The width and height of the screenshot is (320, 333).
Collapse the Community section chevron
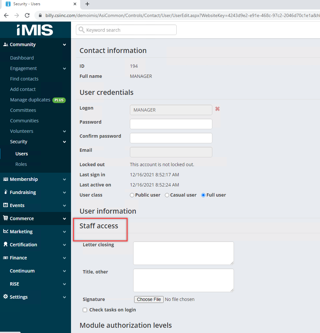64,45
